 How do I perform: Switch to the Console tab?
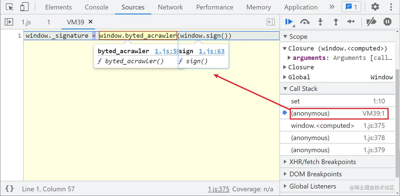(x=97, y=7)
